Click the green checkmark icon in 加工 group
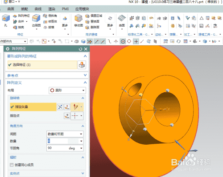This screenshot has width=223, height=177. point(188,18)
